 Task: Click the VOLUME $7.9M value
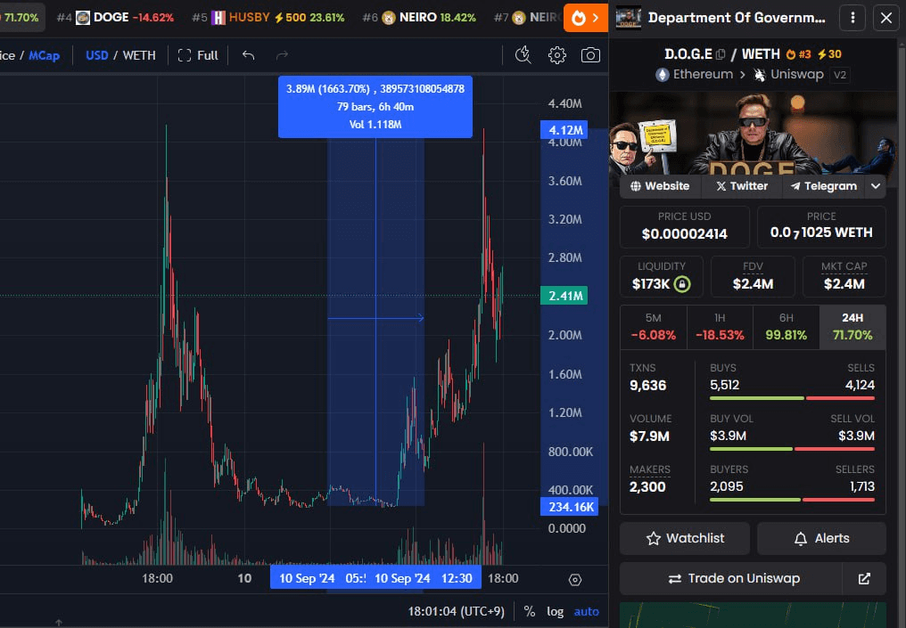(x=649, y=436)
